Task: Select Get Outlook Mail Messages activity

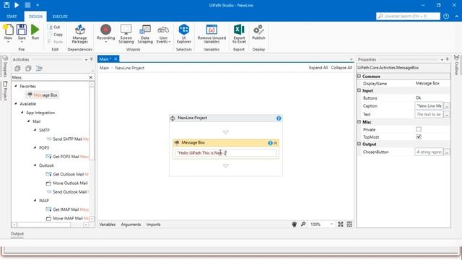Action: 67,174
